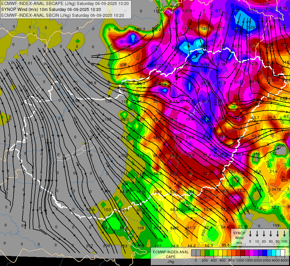Click the 62.4 value on the map
Image resolution: width=290 pixels, height=266 pixels.
90,210
